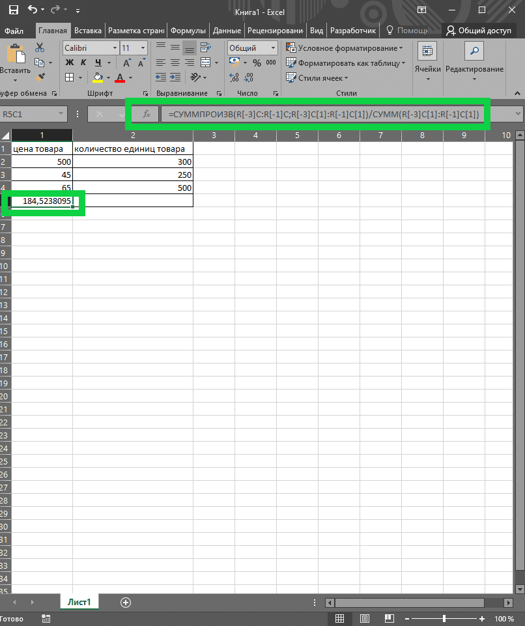Add a new sheet with plus button
The width and height of the screenshot is (525, 626).
126,603
